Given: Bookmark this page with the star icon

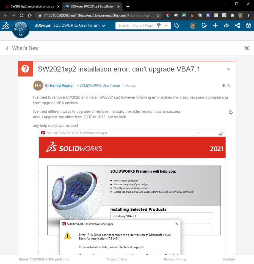Looking at the screenshot, I should point(158,15).
